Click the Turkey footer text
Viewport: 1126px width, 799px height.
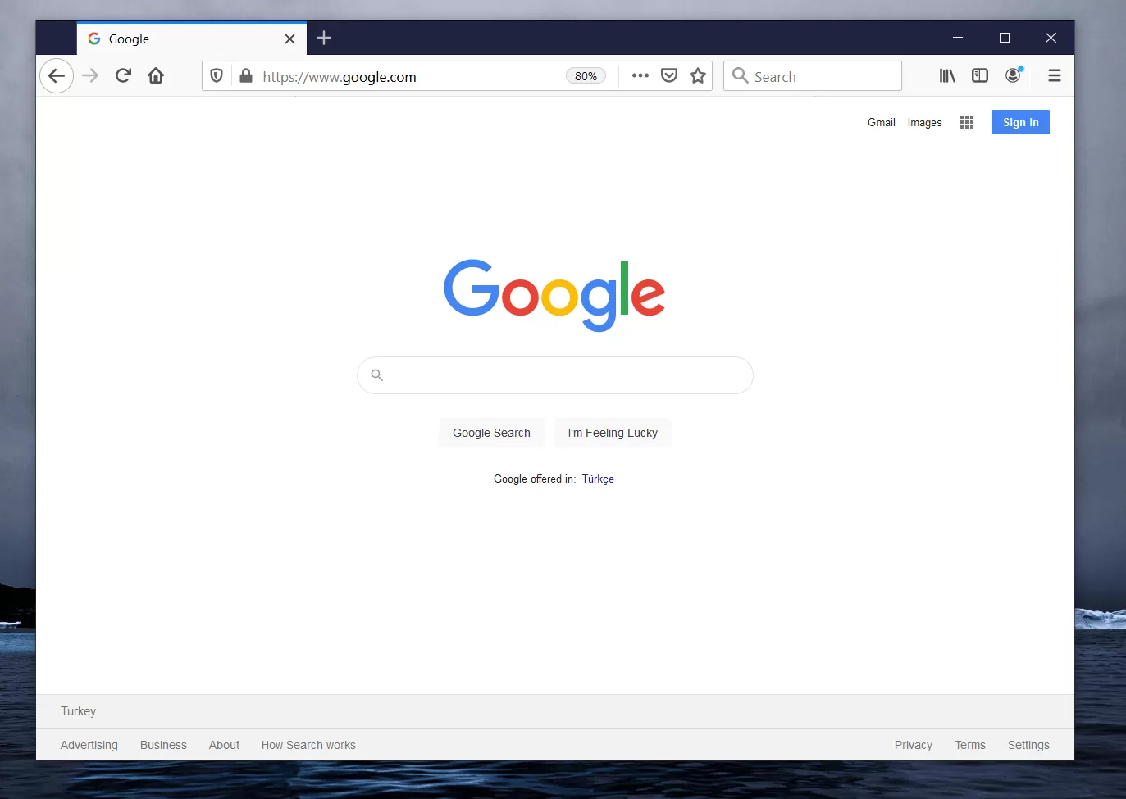[78, 711]
